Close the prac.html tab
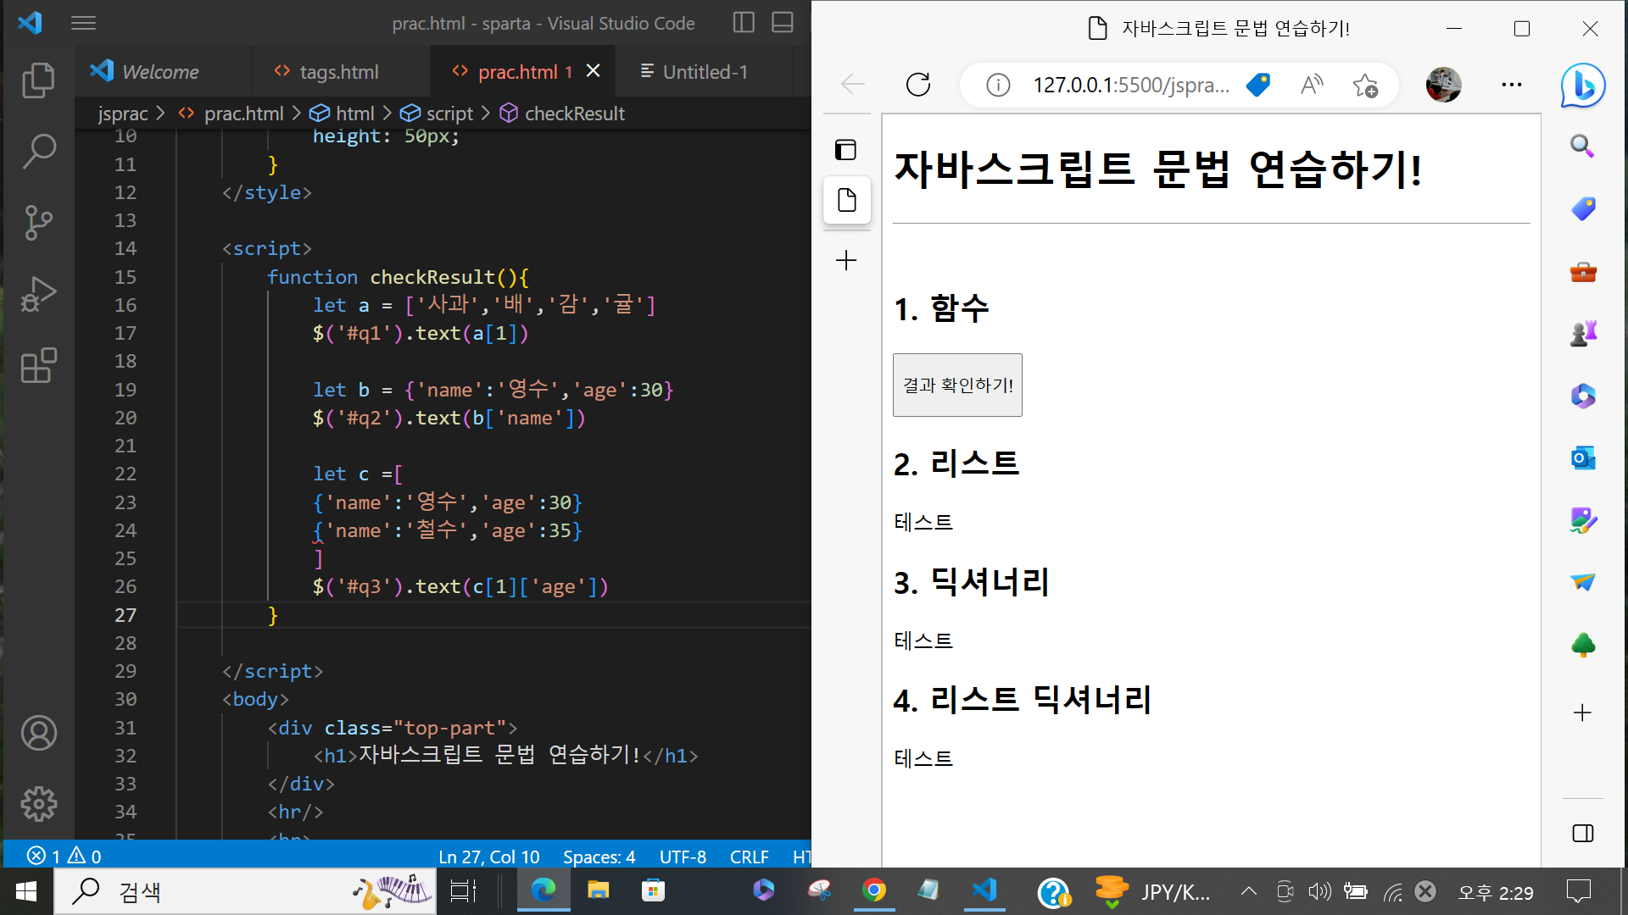The width and height of the screenshot is (1628, 915). coord(594,71)
